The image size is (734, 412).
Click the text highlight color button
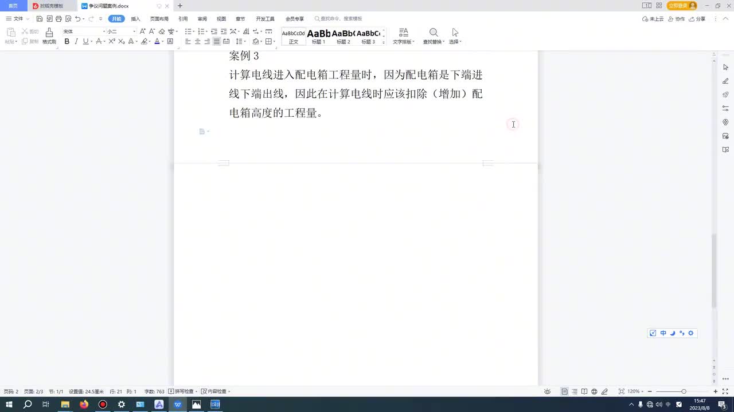[144, 41]
